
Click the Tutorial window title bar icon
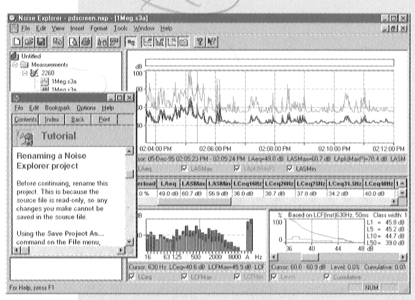(17, 98)
